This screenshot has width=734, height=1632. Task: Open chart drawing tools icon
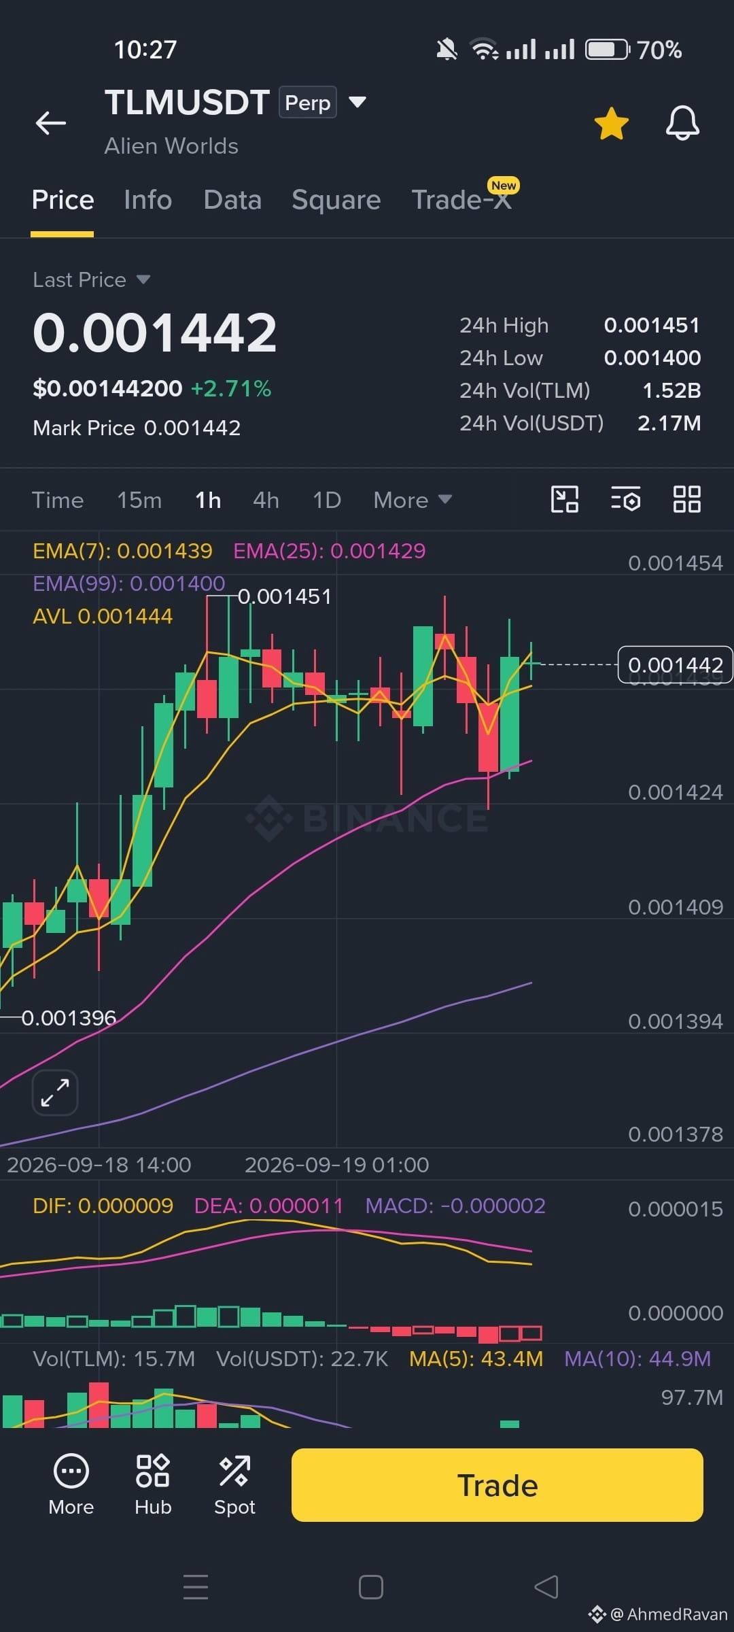tap(564, 499)
